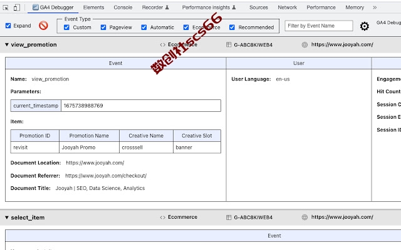Select the timestamp value 1675738988769
Viewport: 401px width, 250px height.
83,106
